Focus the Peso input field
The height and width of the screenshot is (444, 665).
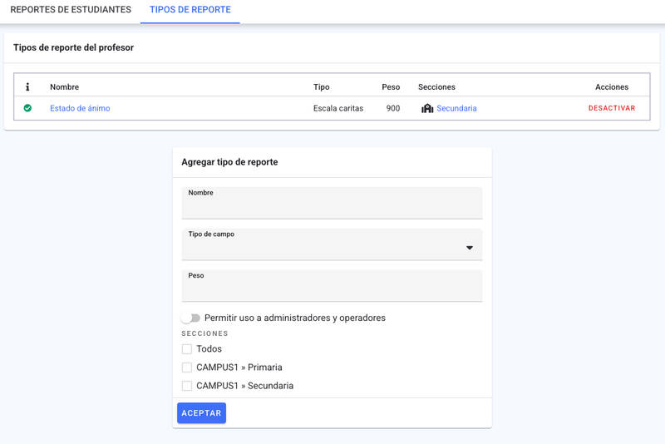point(332,286)
